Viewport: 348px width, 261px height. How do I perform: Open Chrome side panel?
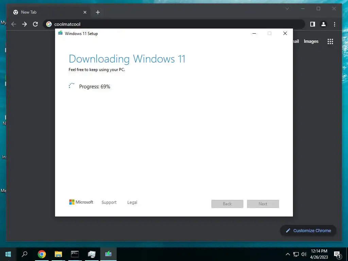click(313, 24)
